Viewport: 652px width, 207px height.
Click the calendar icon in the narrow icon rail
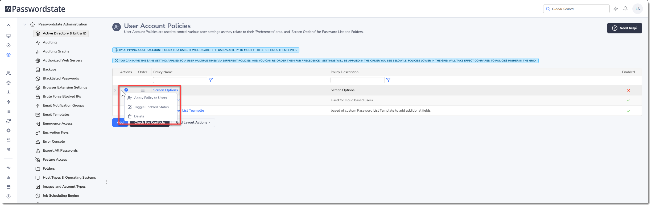[9, 187]
